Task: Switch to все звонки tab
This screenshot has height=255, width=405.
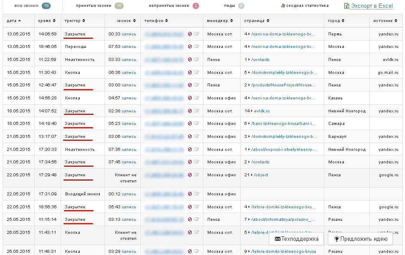Action: pyautogui.click(x=33, y=6)
